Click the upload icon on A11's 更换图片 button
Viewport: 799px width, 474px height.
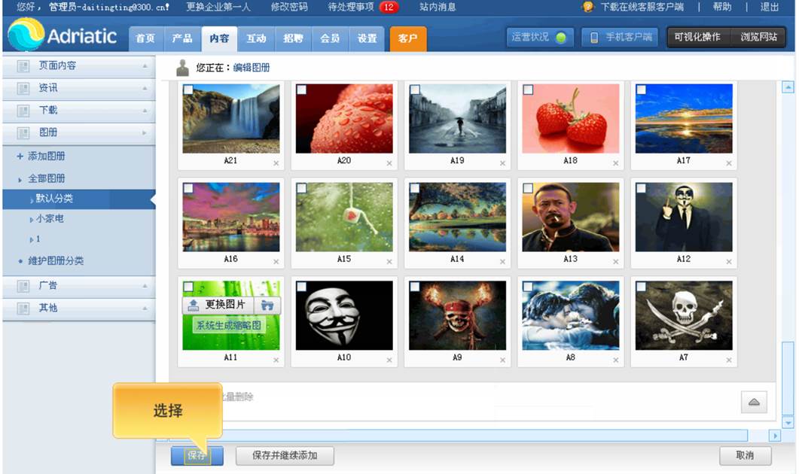pos(194,305)
